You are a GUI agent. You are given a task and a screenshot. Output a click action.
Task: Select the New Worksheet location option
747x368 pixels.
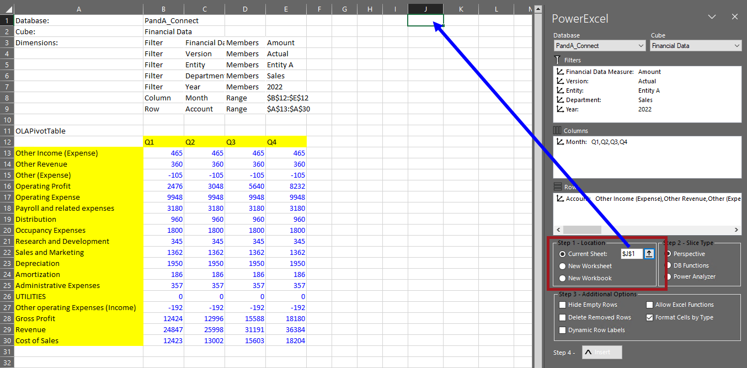[563, 266]
